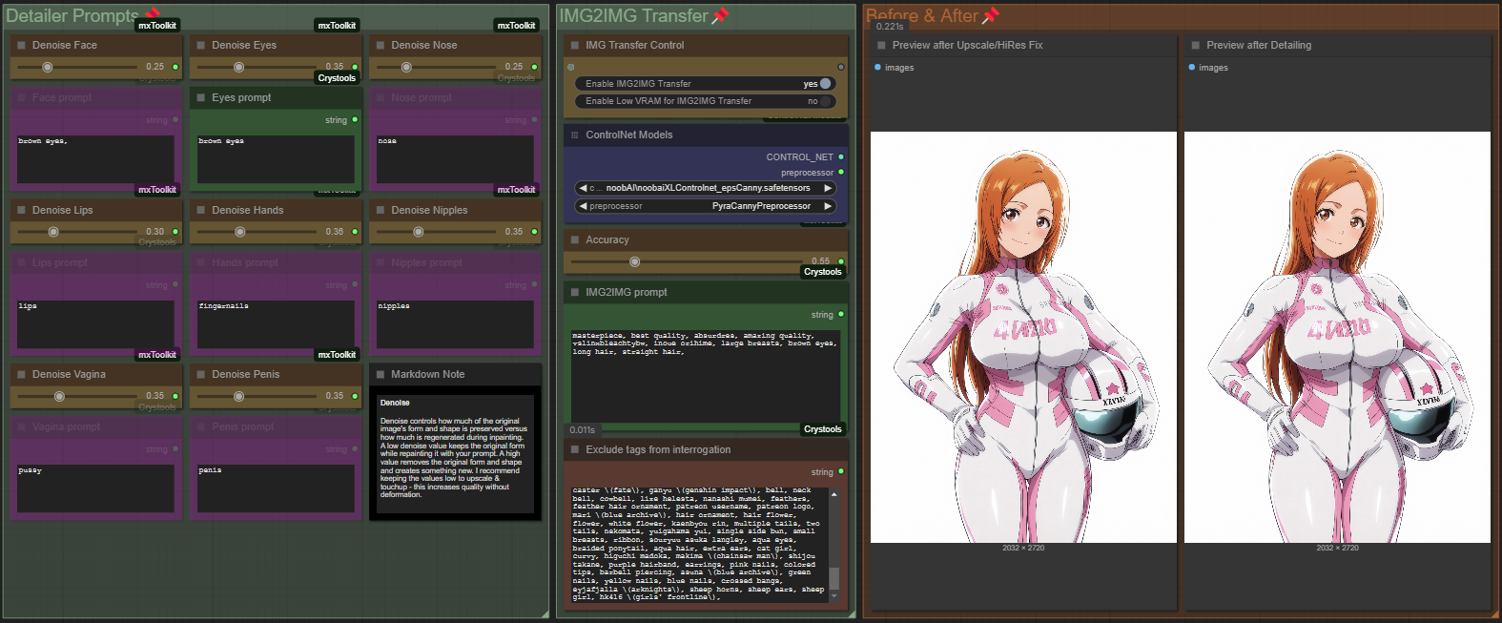Click the preprocessor output port on ControlNet Models
This screenshot has height=623, width=1502.
tap(841, 172)
